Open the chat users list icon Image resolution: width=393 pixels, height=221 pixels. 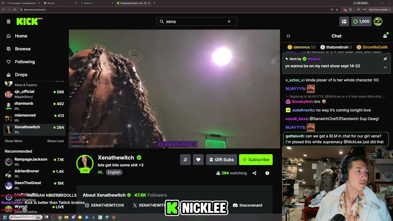[x=385, y=36]
